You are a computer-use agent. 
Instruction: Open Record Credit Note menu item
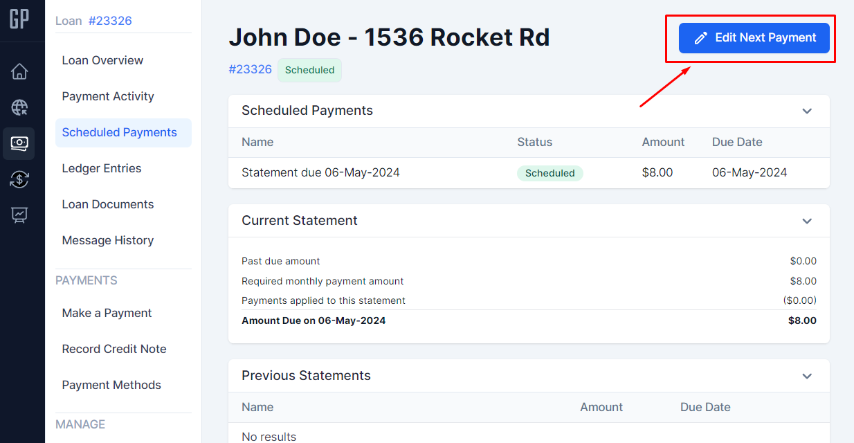[114, 349]
